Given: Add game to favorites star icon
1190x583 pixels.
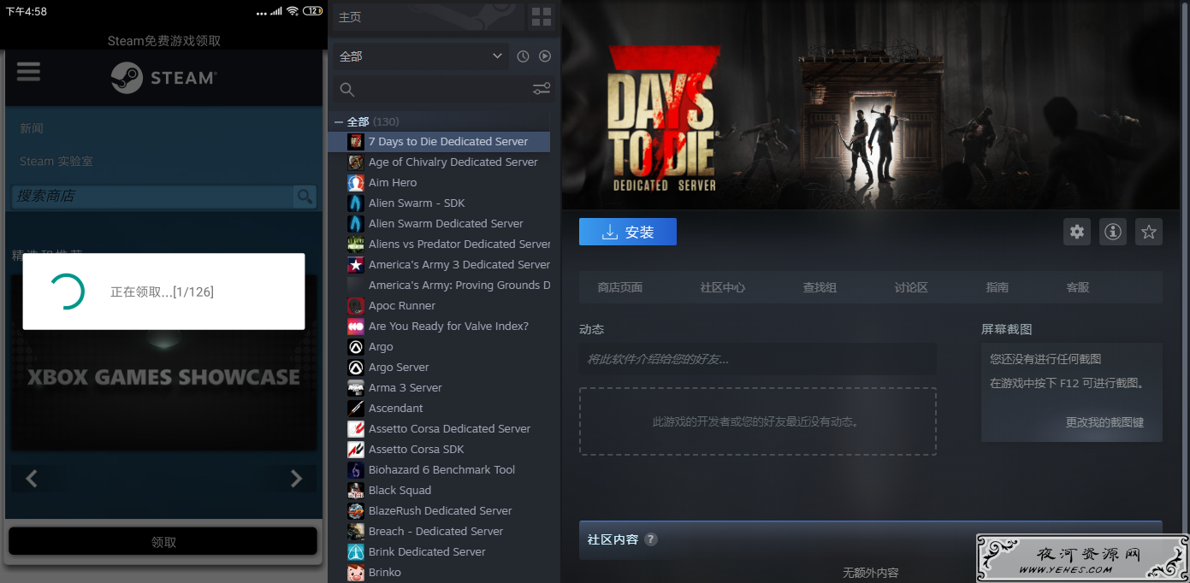Looking at the screenshot, I should click(1149, 232).
